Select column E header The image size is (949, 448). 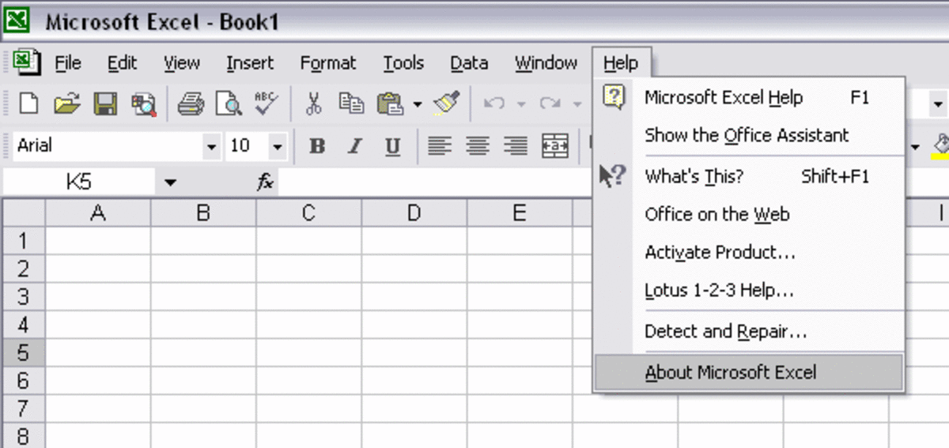[x=520, y=213]
